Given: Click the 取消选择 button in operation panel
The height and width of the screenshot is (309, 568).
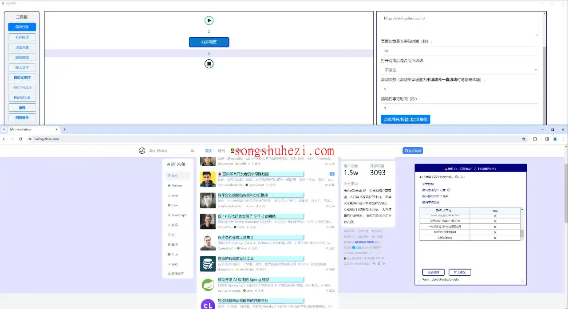Looking at the screenshot, I should tap(433, 272).
